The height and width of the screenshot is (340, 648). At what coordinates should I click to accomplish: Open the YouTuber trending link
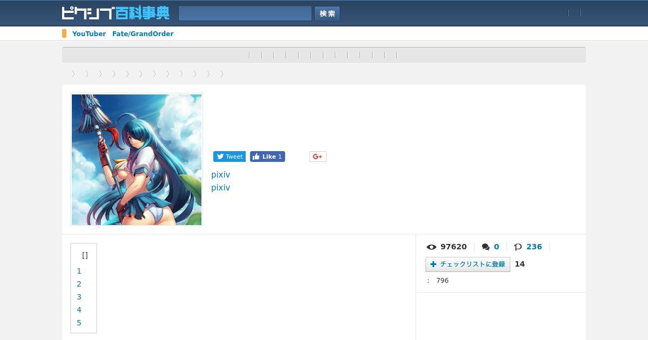89,33
